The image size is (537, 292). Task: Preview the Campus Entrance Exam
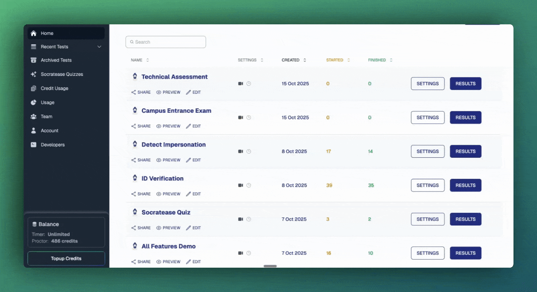[168, 126]
